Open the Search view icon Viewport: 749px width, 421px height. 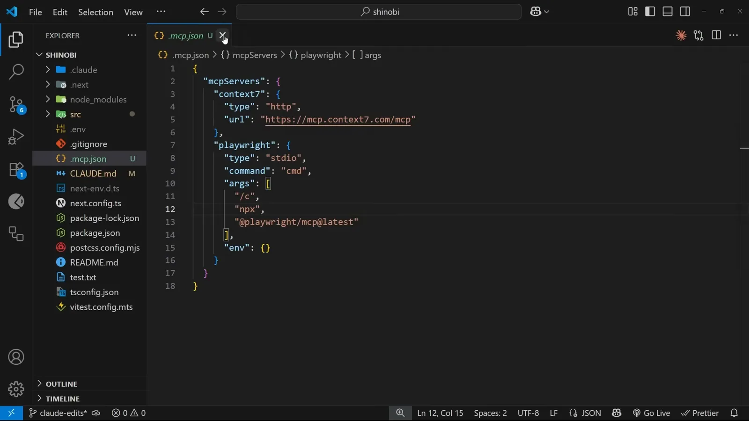16,72
